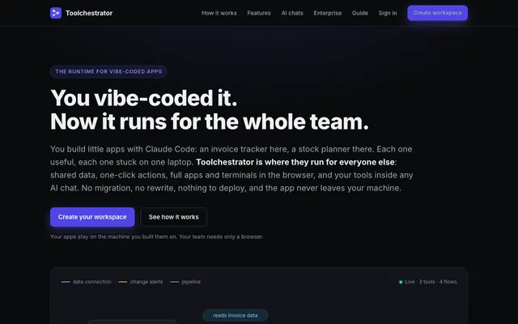Click the headline Now it runs for the whole team.
Screen dimensions: 518x324
210,122
